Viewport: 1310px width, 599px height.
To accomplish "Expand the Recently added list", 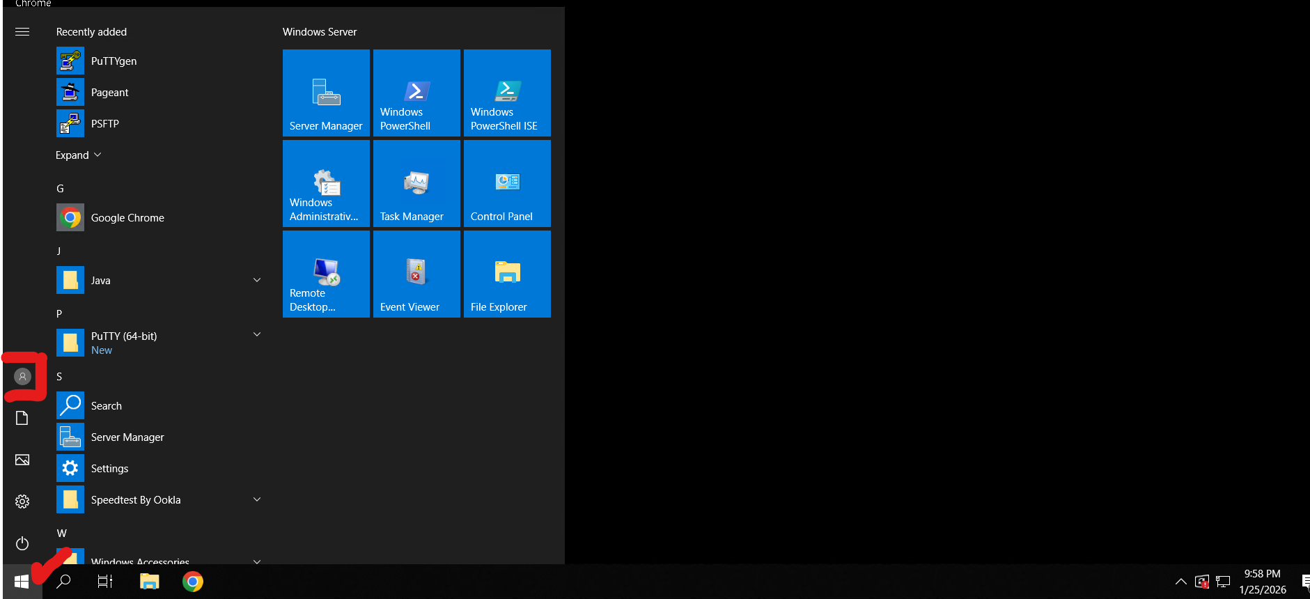I will (78, 155).
